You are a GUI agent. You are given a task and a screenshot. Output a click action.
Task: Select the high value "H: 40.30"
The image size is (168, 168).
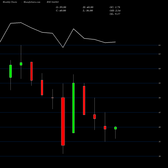(88, 7)
